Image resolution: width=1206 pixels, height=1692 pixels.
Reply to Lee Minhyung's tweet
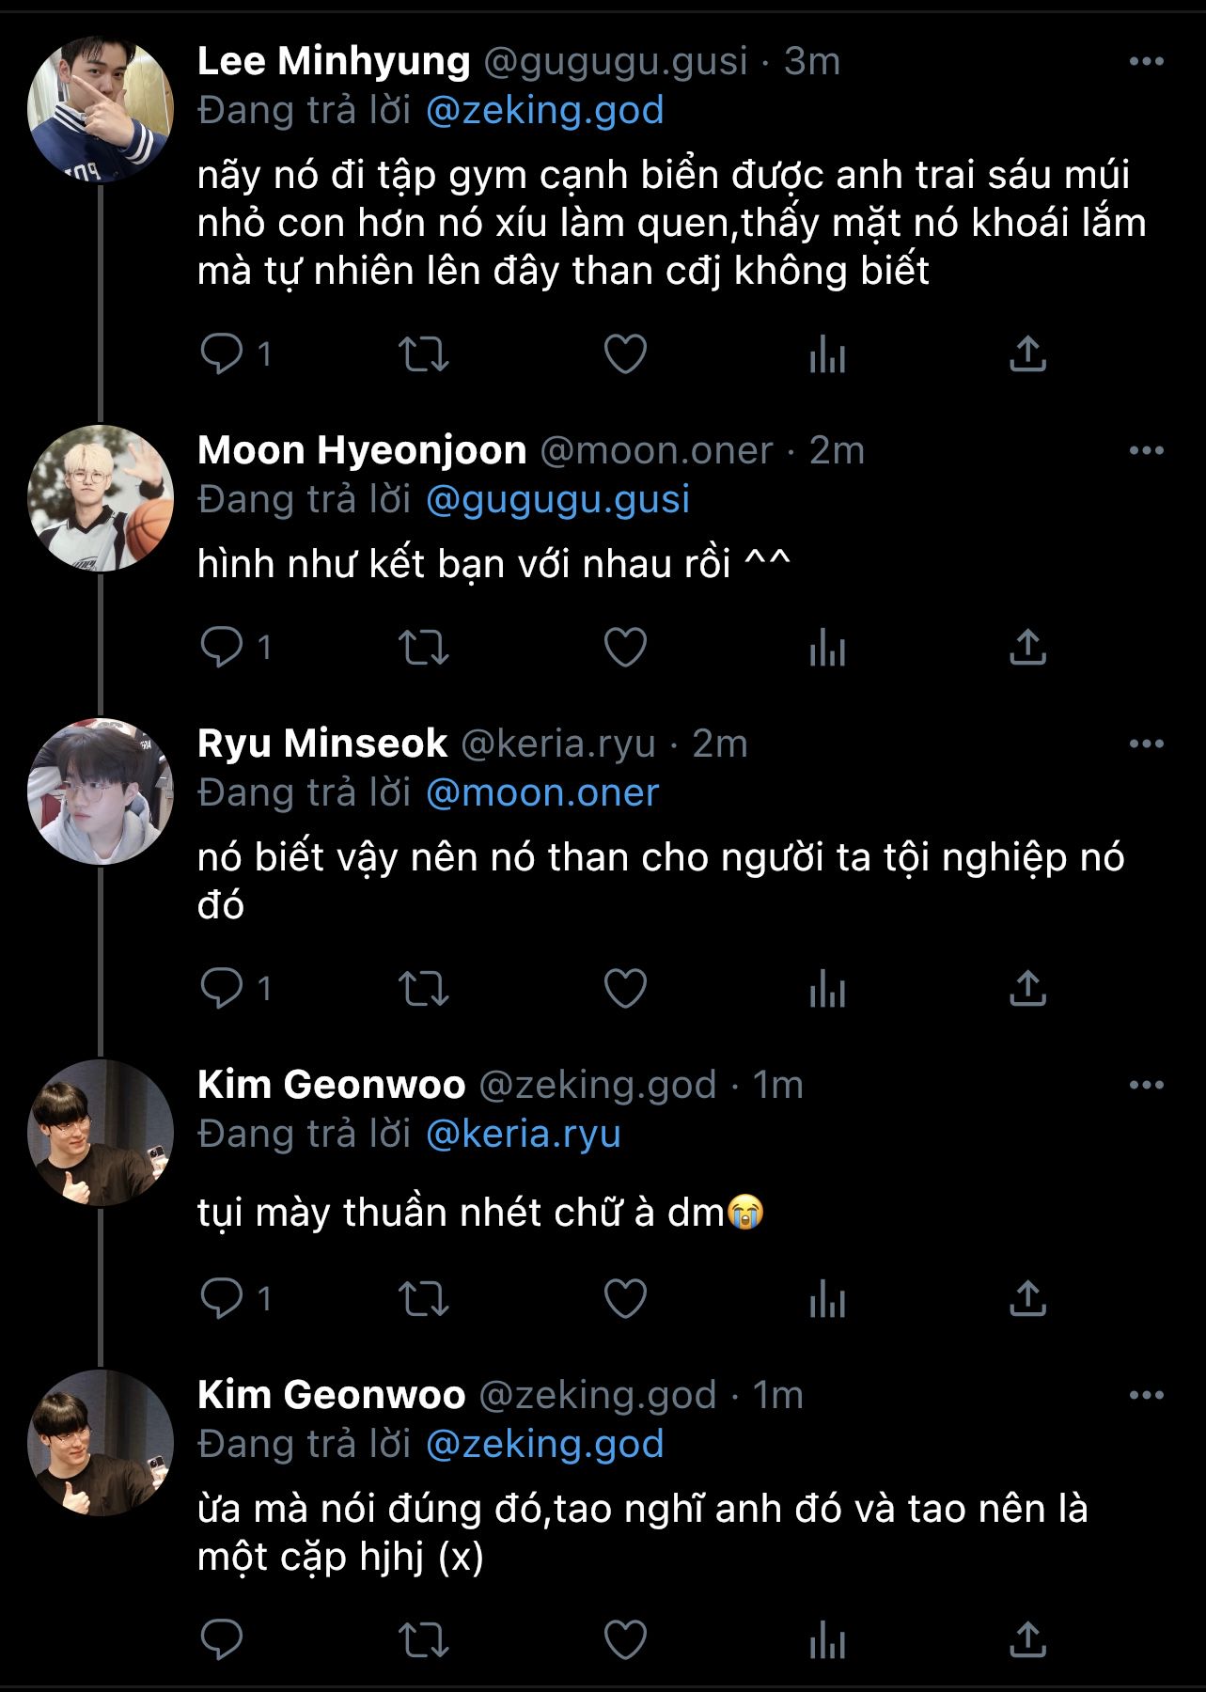(223, 354)
